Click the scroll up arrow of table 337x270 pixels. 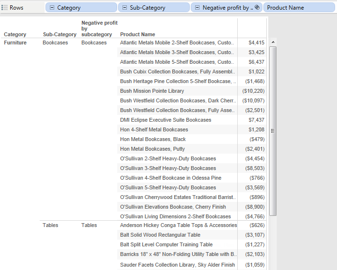pos(273,42)
